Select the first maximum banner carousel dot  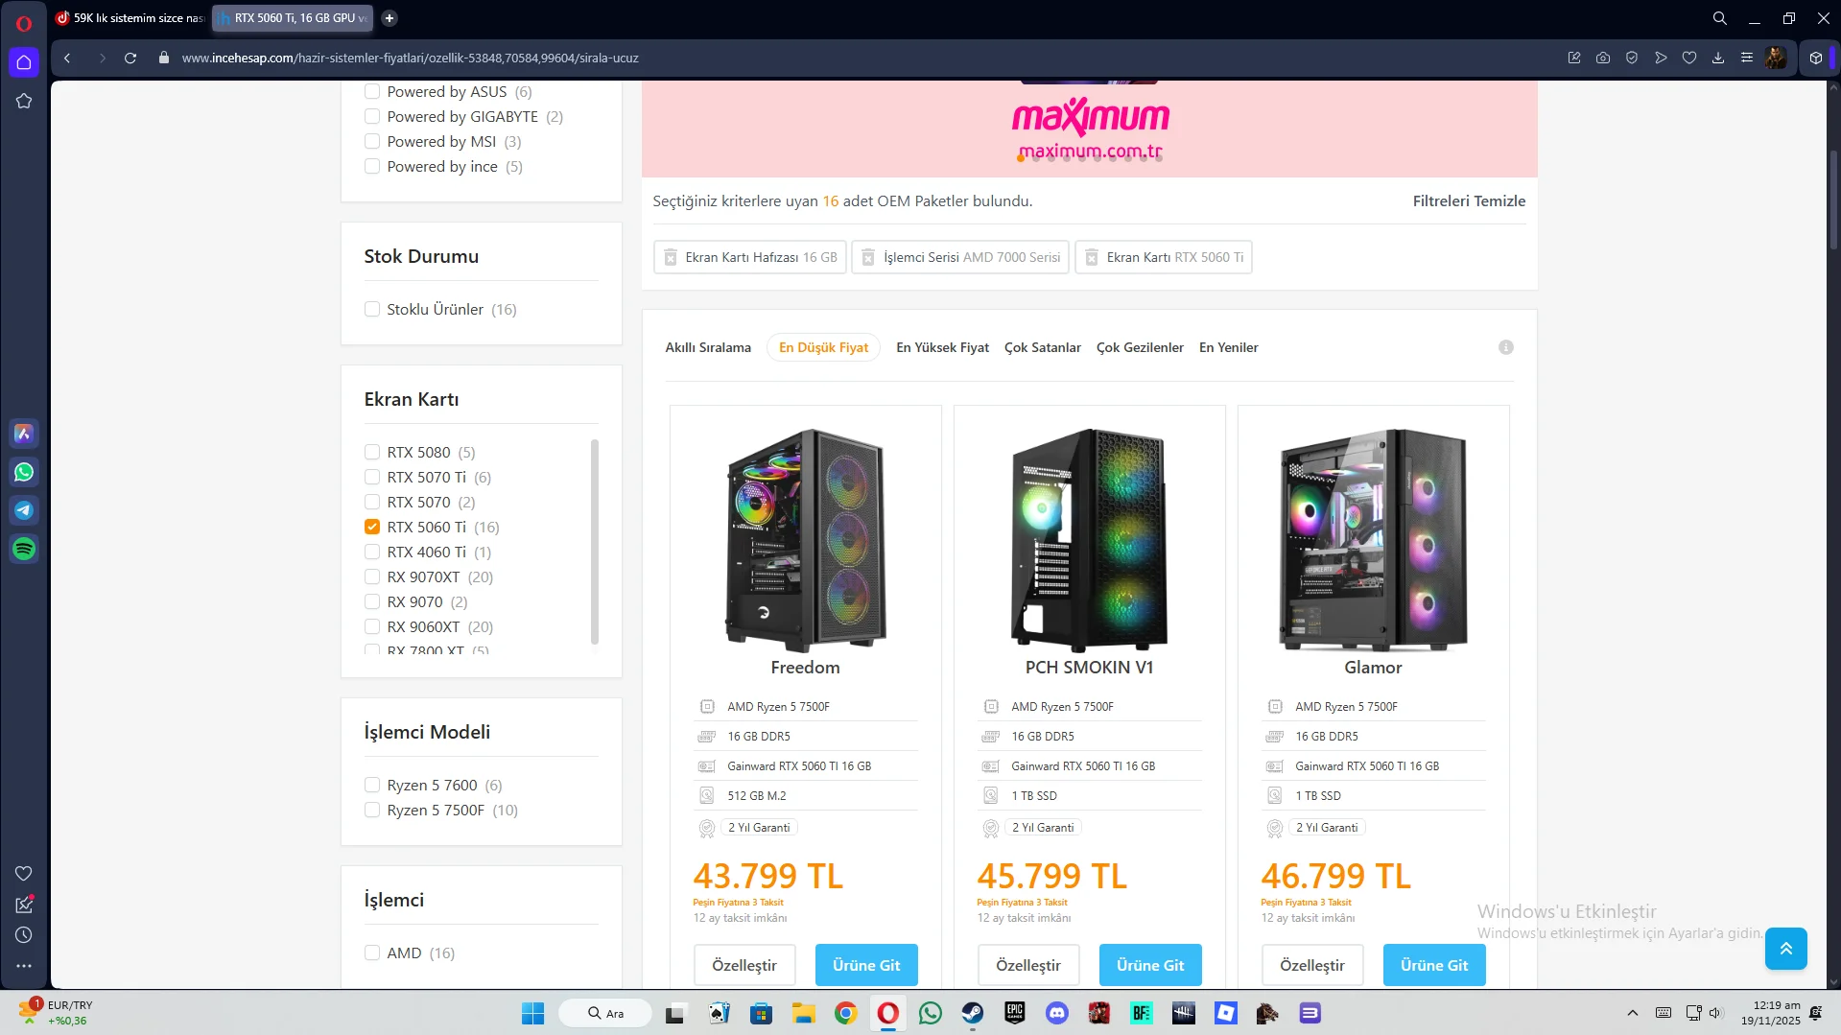[1021, 158]
